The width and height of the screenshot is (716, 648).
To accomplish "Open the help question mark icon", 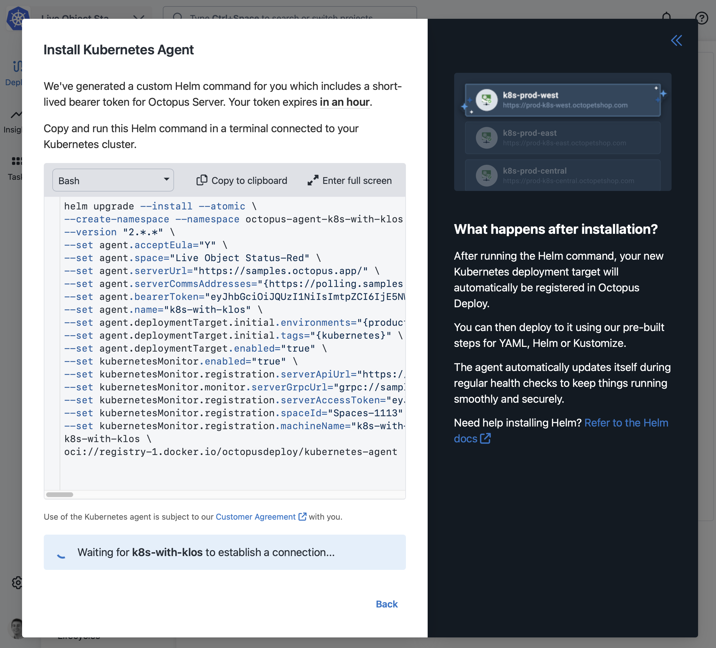I will pyautogui.click(x=701, y=18).
